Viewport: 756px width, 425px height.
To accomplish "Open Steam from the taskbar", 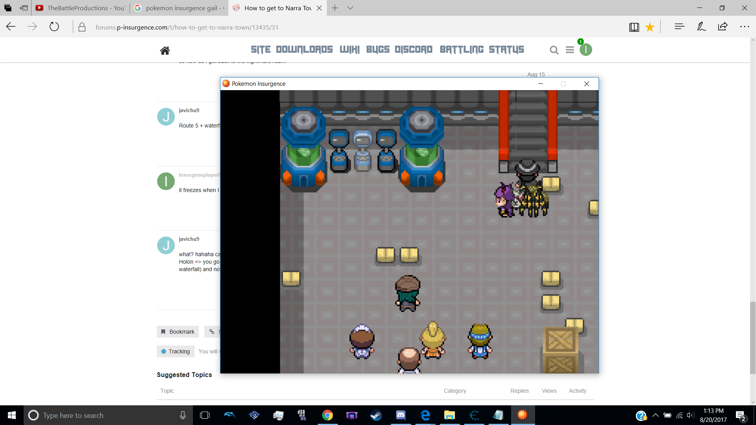I will (376, 415).
